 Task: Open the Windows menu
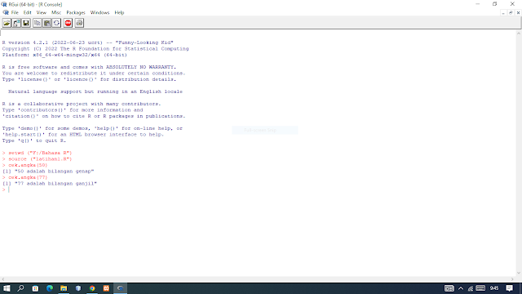coord(100,13)
